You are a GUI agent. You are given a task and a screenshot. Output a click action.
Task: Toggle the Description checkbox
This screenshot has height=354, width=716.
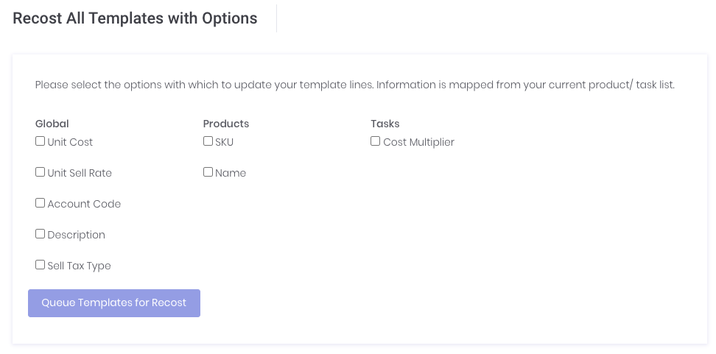point(41,234)
